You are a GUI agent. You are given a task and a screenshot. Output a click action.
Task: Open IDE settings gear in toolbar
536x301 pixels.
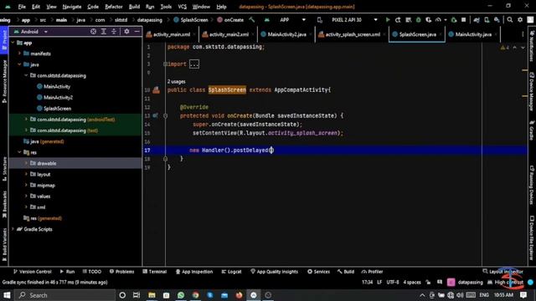(x=520, y=20)
